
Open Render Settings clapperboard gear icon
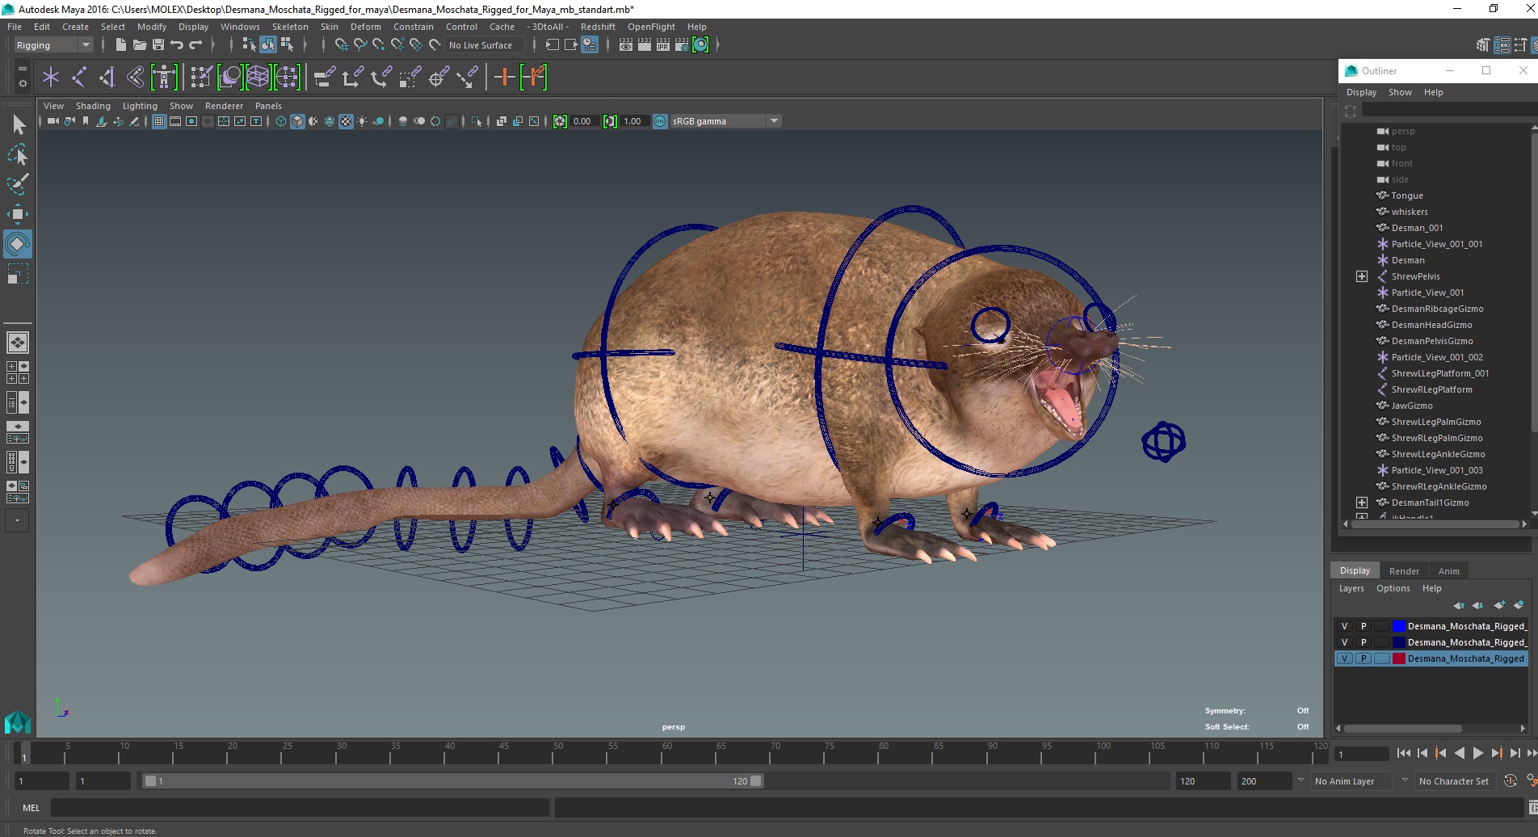pyautogui.click(x=682, y=45)
